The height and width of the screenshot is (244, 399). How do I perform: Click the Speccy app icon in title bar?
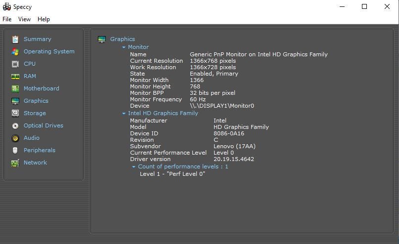tap(7, 6)
